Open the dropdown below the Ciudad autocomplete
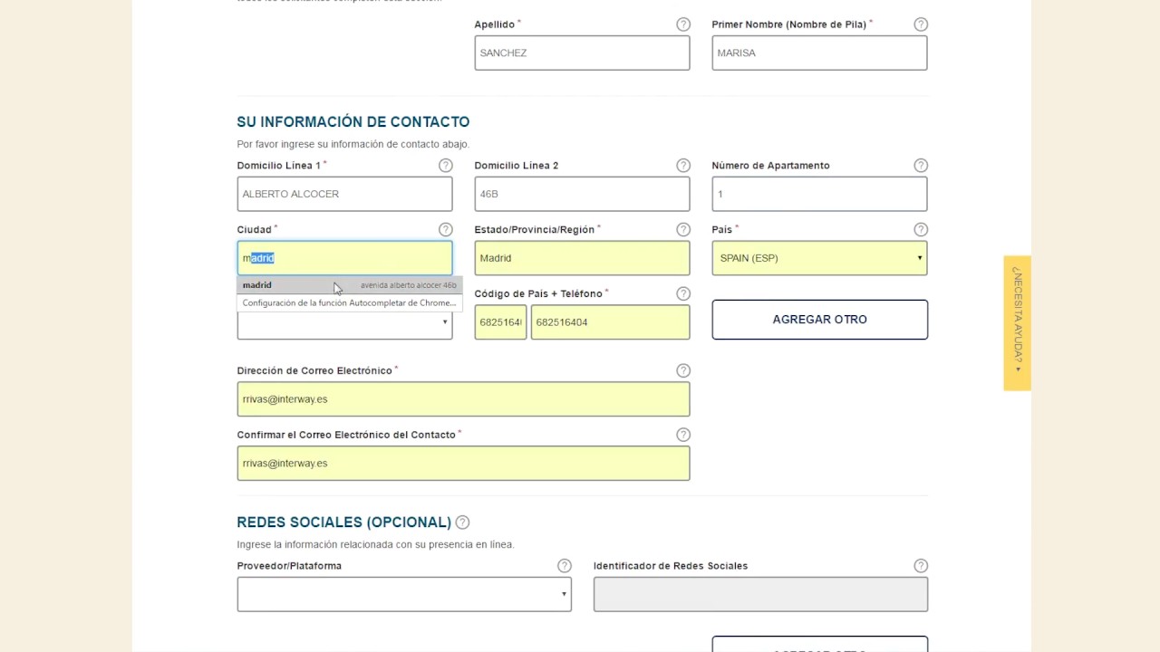This screenshot has height=652, width=1160. tap(344, 326)
